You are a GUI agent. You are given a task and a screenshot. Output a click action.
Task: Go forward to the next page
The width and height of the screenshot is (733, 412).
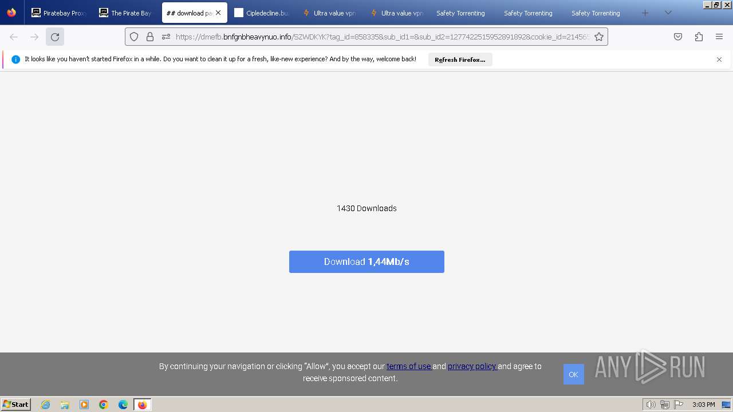click(x=34, y=37)
